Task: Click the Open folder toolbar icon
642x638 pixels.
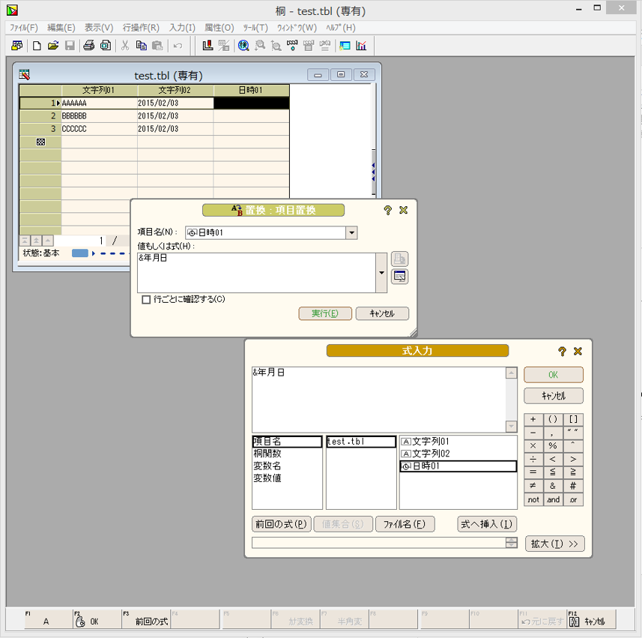Action: tap(52, 46)
